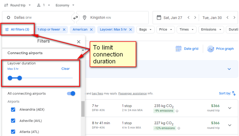The width and height of the screenshot is (239, 136).
Task: Open the Emissions filter dropdown
Action: [211, 30]
